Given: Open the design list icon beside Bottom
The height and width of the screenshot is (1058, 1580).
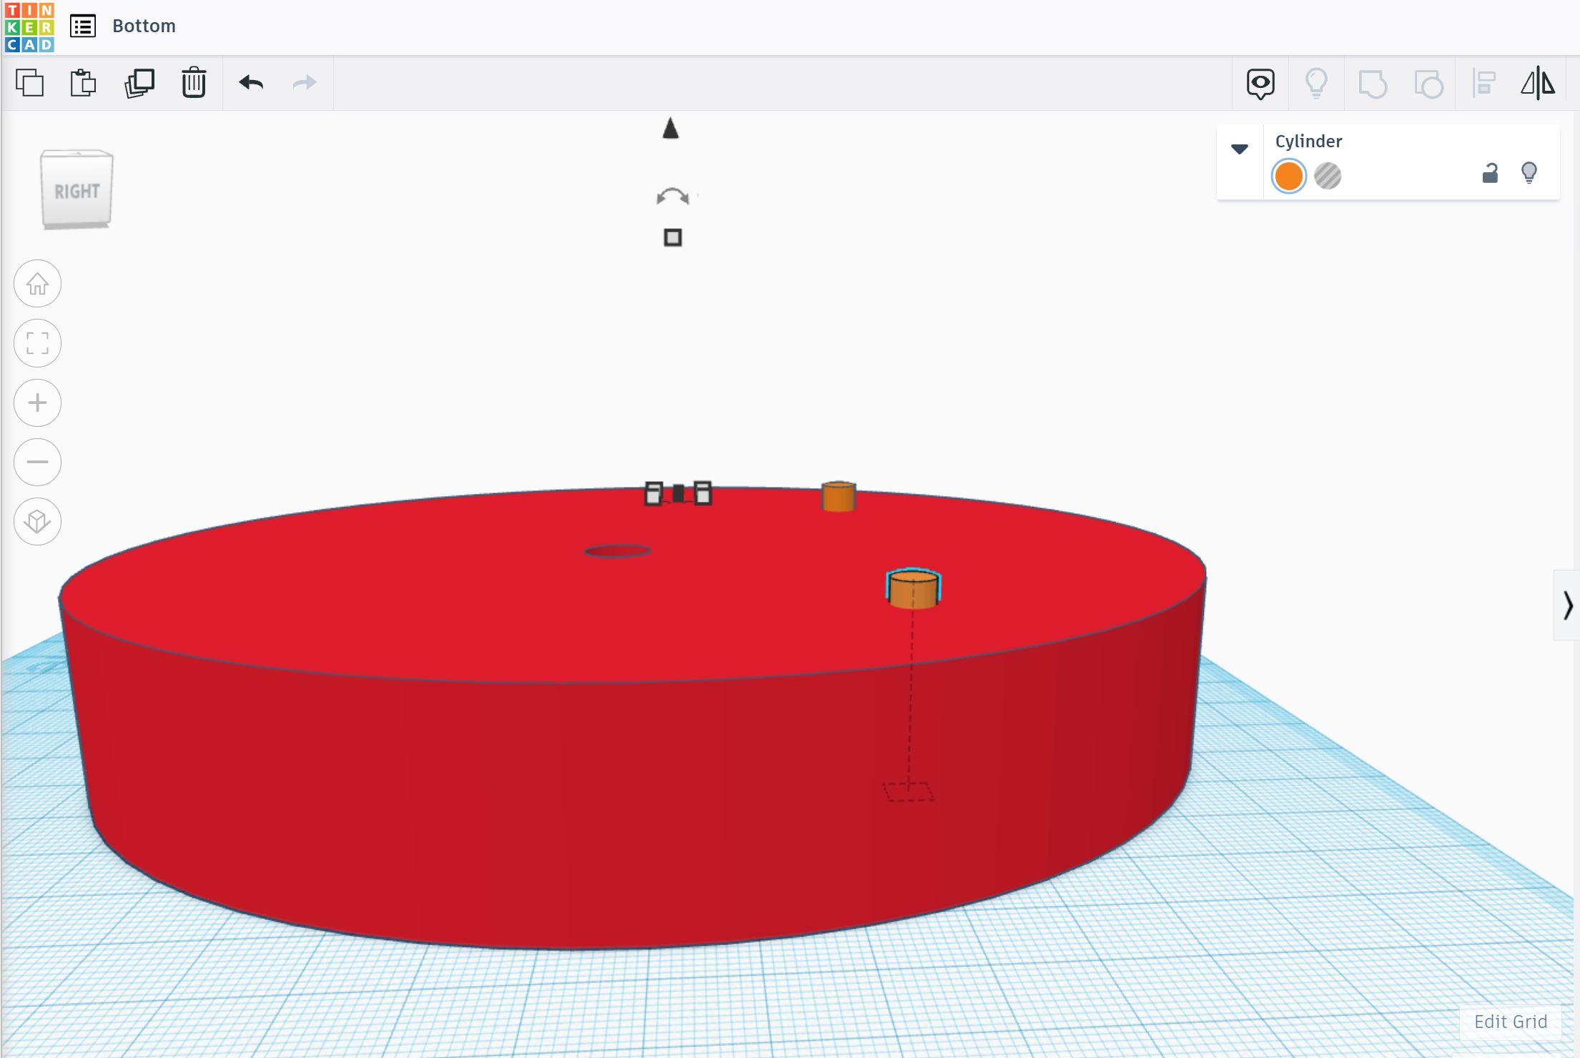Looking at the screenshot, I should pyautogui.click(x=83, y=26).
